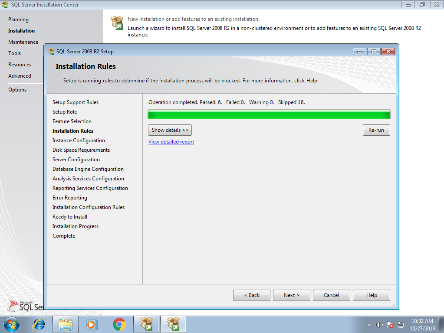Click the Setup Support Rules step
Image resolution: width=444 pixels, height=333 pixels.
point(76,102)
